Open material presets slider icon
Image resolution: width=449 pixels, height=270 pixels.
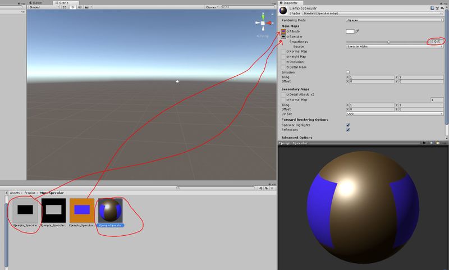point(437,8)
